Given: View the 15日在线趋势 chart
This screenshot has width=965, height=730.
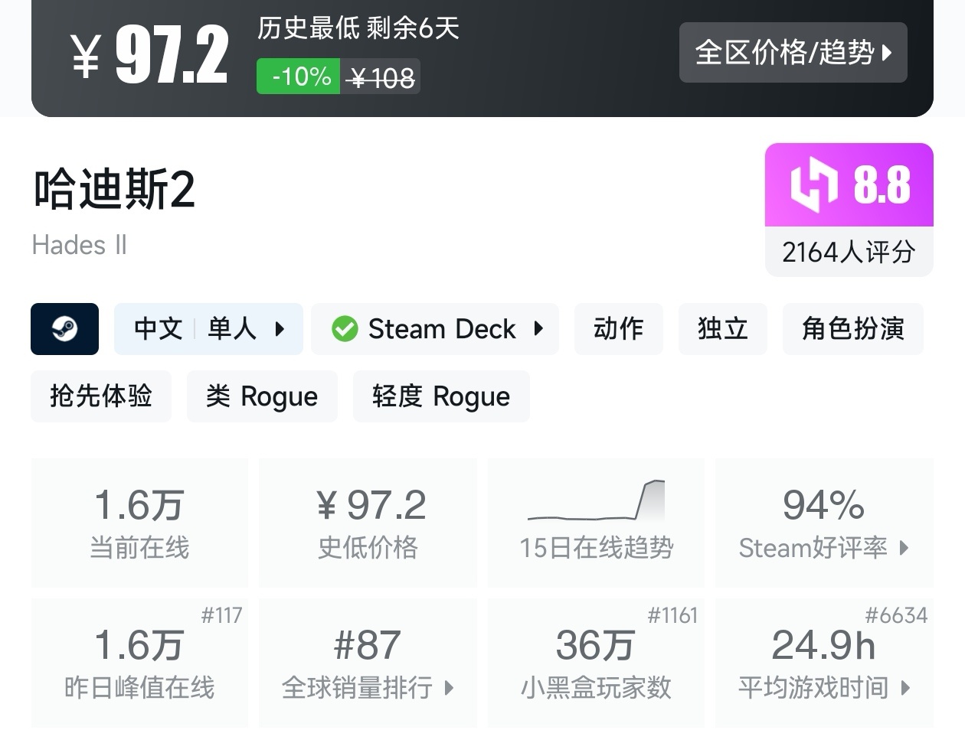Looking at the screenshot, I should click(x=596, y=523).
